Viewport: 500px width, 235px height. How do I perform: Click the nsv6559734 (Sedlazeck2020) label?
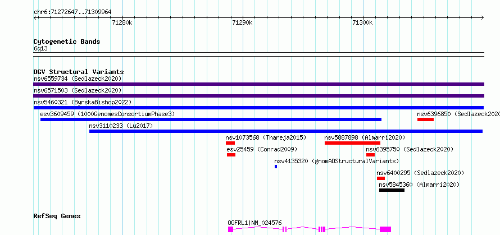(78, 79)
